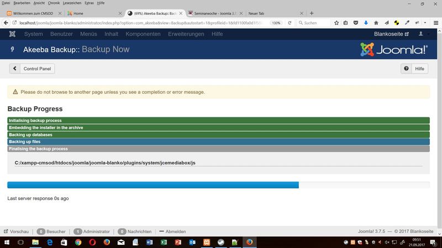Show bookmarks list icon

point(346,23)
